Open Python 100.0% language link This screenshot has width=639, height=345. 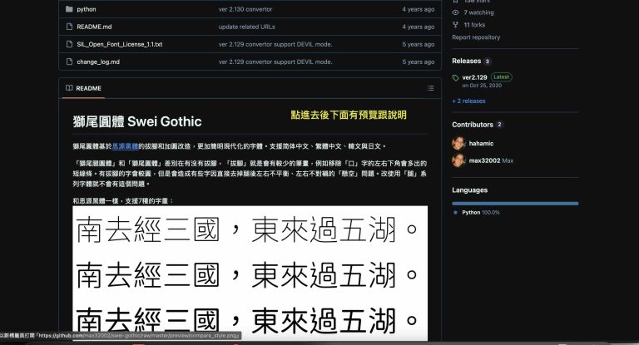click(x=480, y=213)
